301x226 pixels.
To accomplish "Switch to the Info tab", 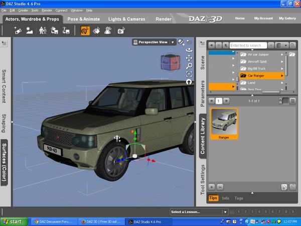I will (x=226, y=198).
